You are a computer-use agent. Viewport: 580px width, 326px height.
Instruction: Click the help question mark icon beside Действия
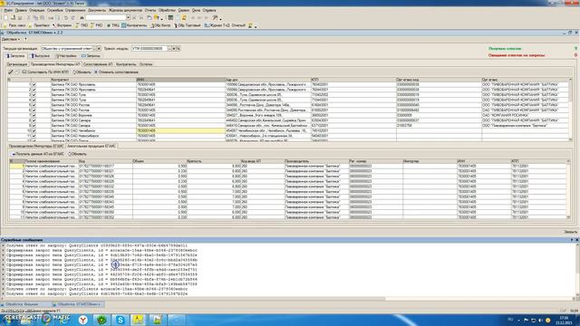[x=25, y=39]
